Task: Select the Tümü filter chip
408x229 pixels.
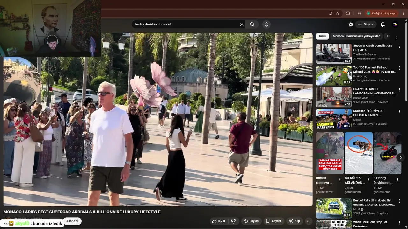Action: tap(322, 36)
